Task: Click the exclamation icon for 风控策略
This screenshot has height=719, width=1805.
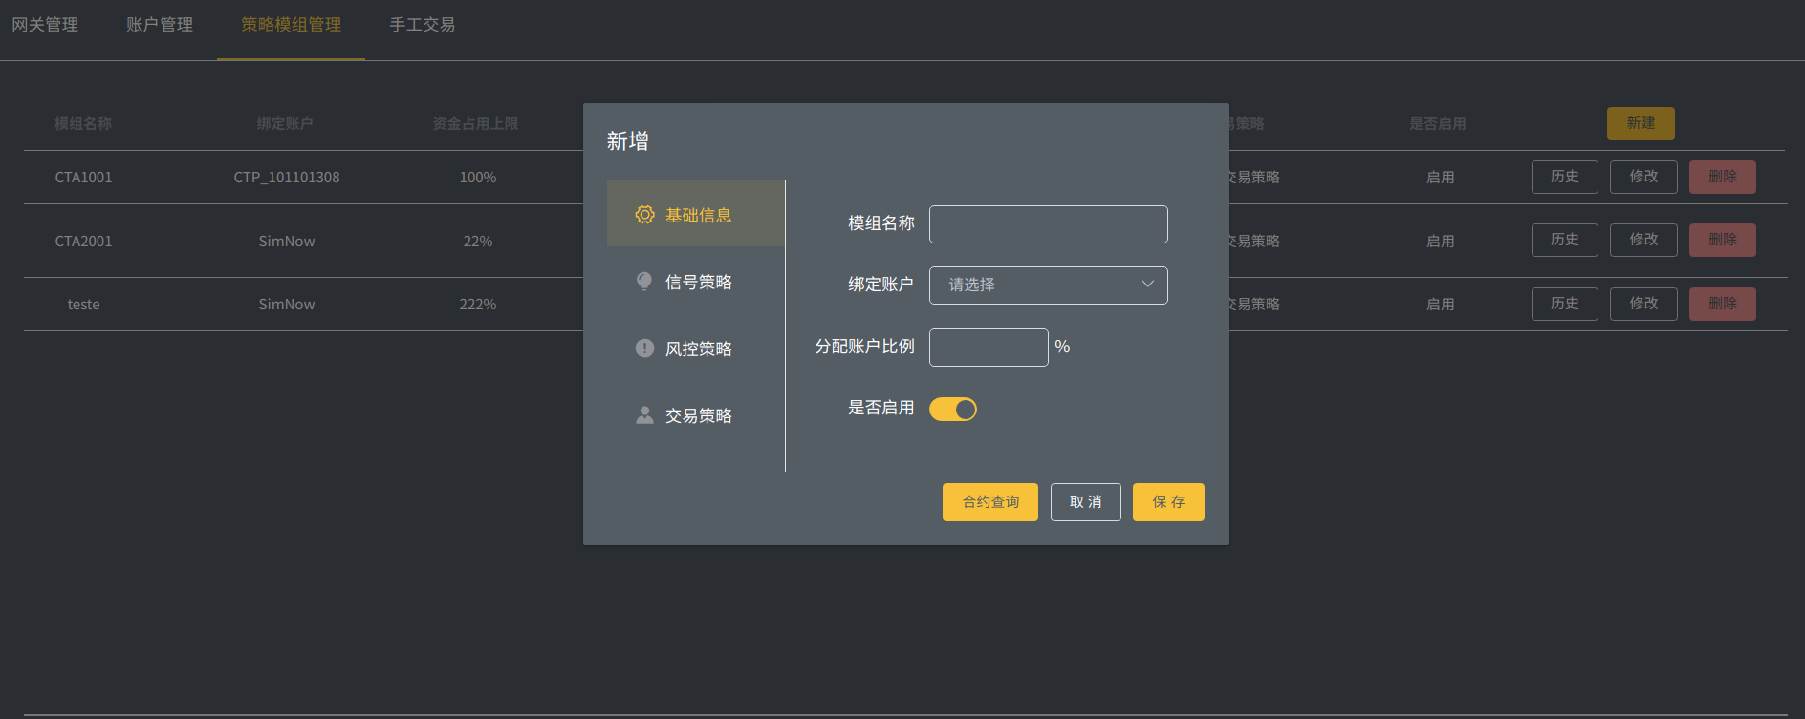Action: pyautogui.click(x=644, y=349)
